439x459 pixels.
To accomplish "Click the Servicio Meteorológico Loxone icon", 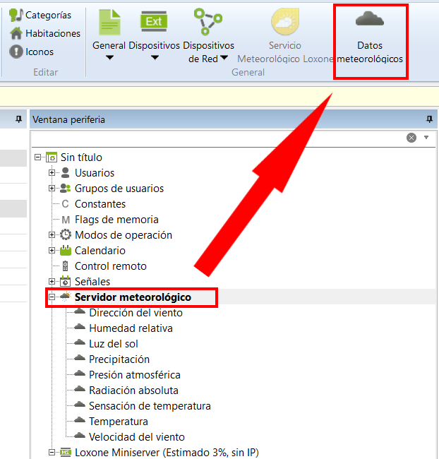I will [x=284, y=22].
